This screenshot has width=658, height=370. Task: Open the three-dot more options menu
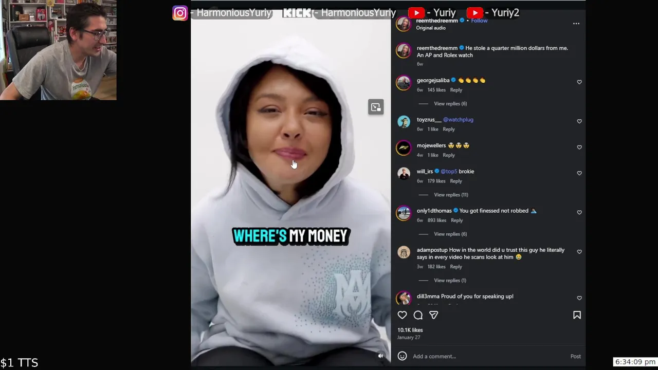pyautogui.click(x=576, y=24)
